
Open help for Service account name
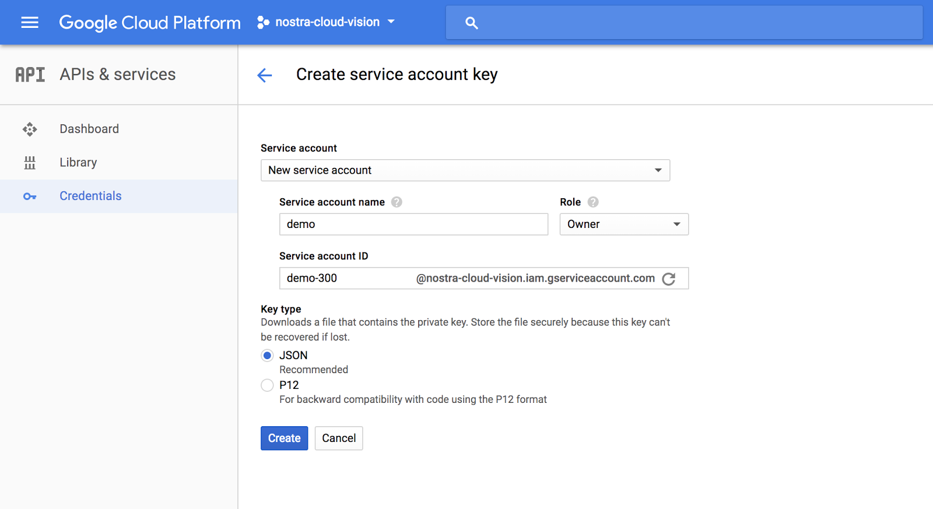(x=397, y=202)
